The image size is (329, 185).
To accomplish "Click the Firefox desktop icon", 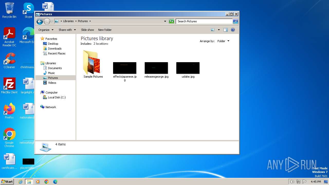I will [x=9, y=111].
